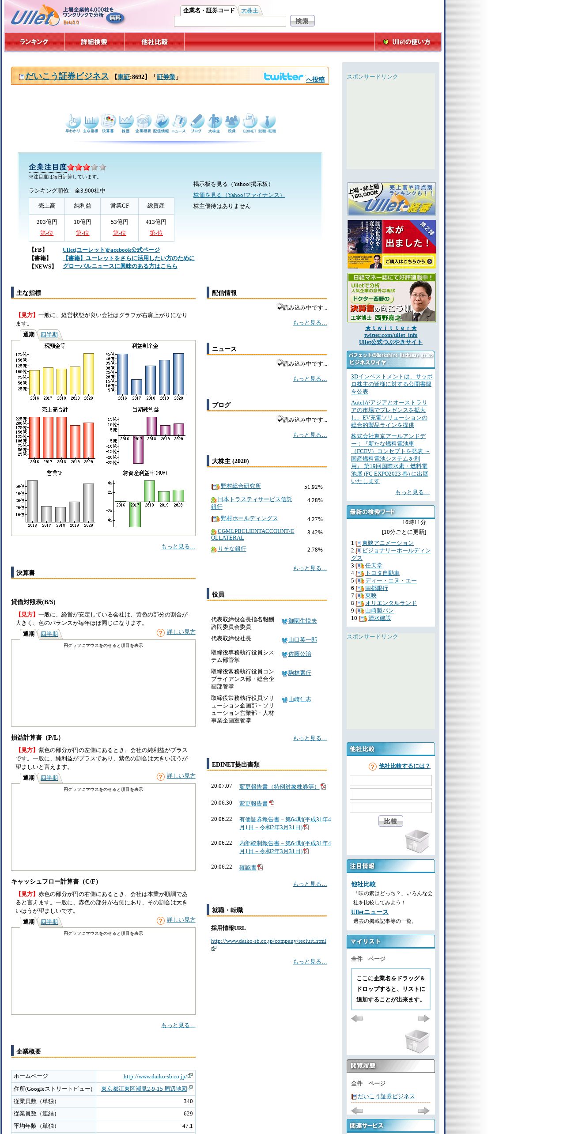Click the 検索 search button
The image size is (567, 1134).
point(302,21)
